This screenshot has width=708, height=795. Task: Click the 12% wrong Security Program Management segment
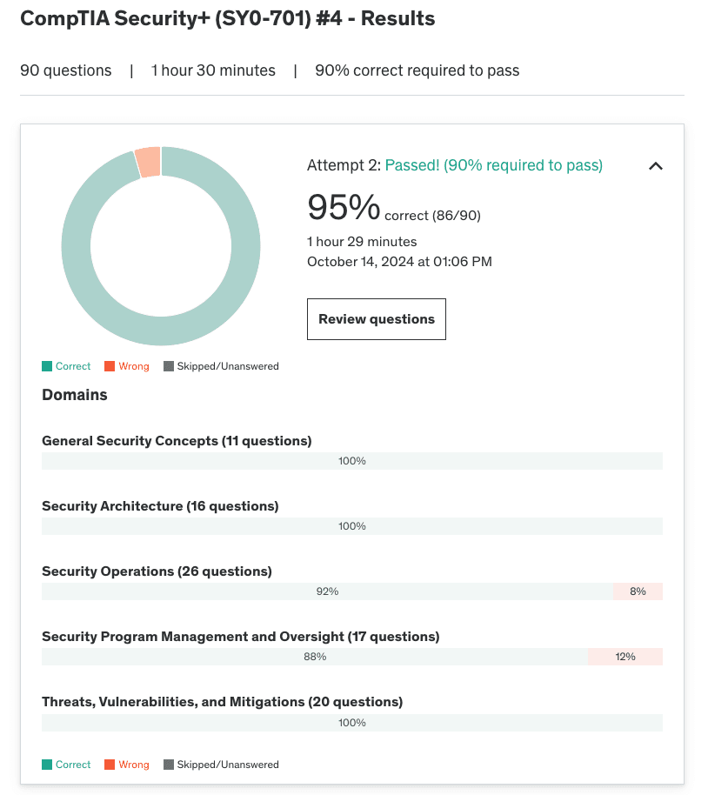coord(625,657)
